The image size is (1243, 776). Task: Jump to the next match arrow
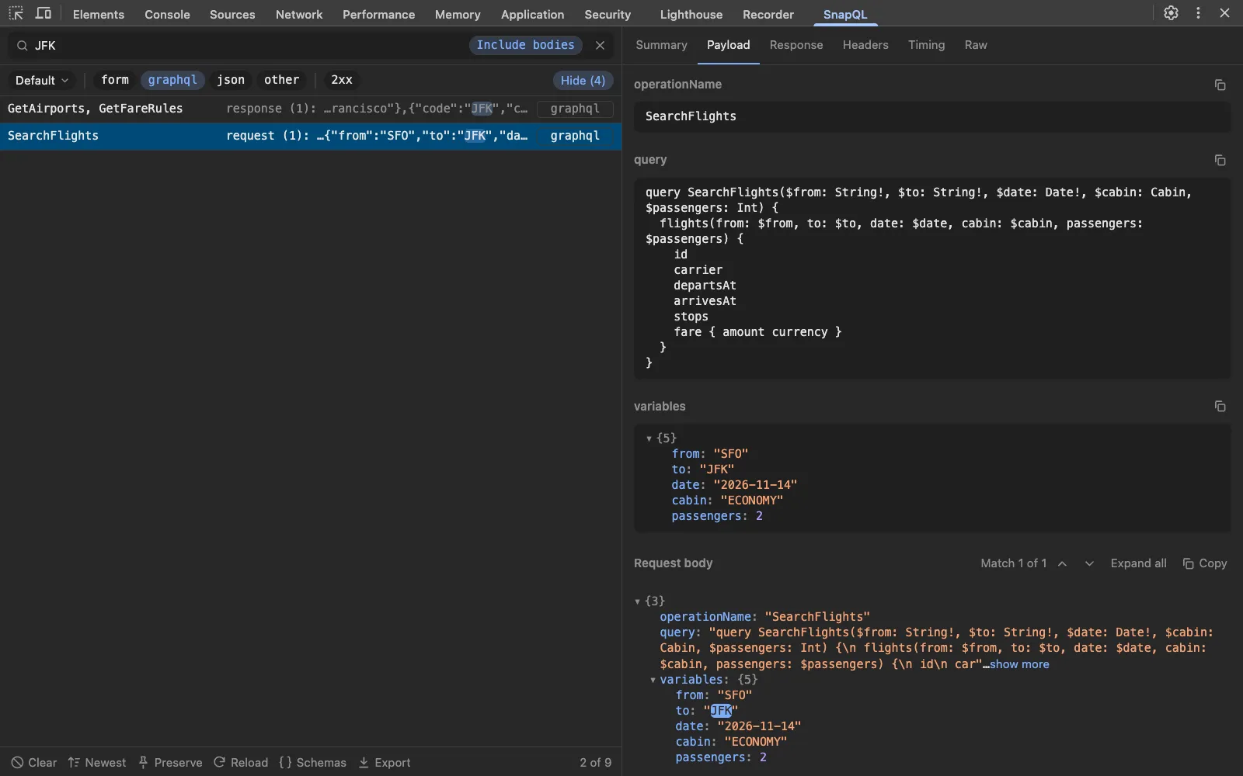point(1089,563)
